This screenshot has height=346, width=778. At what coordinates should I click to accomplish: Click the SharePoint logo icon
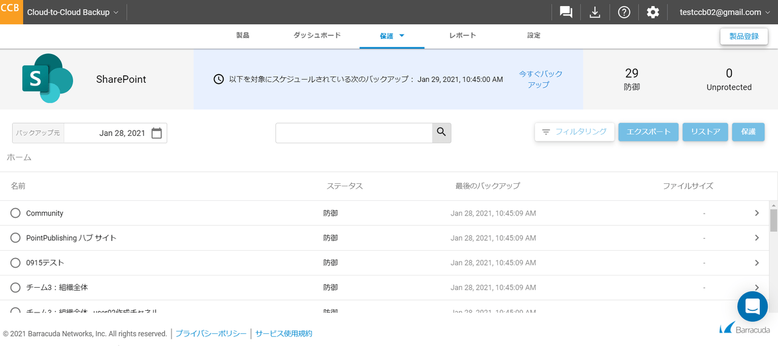(47, 79)
